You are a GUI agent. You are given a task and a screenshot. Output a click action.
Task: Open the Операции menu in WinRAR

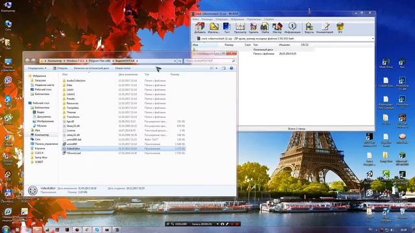pyautogui.click(x=222, y=19)
